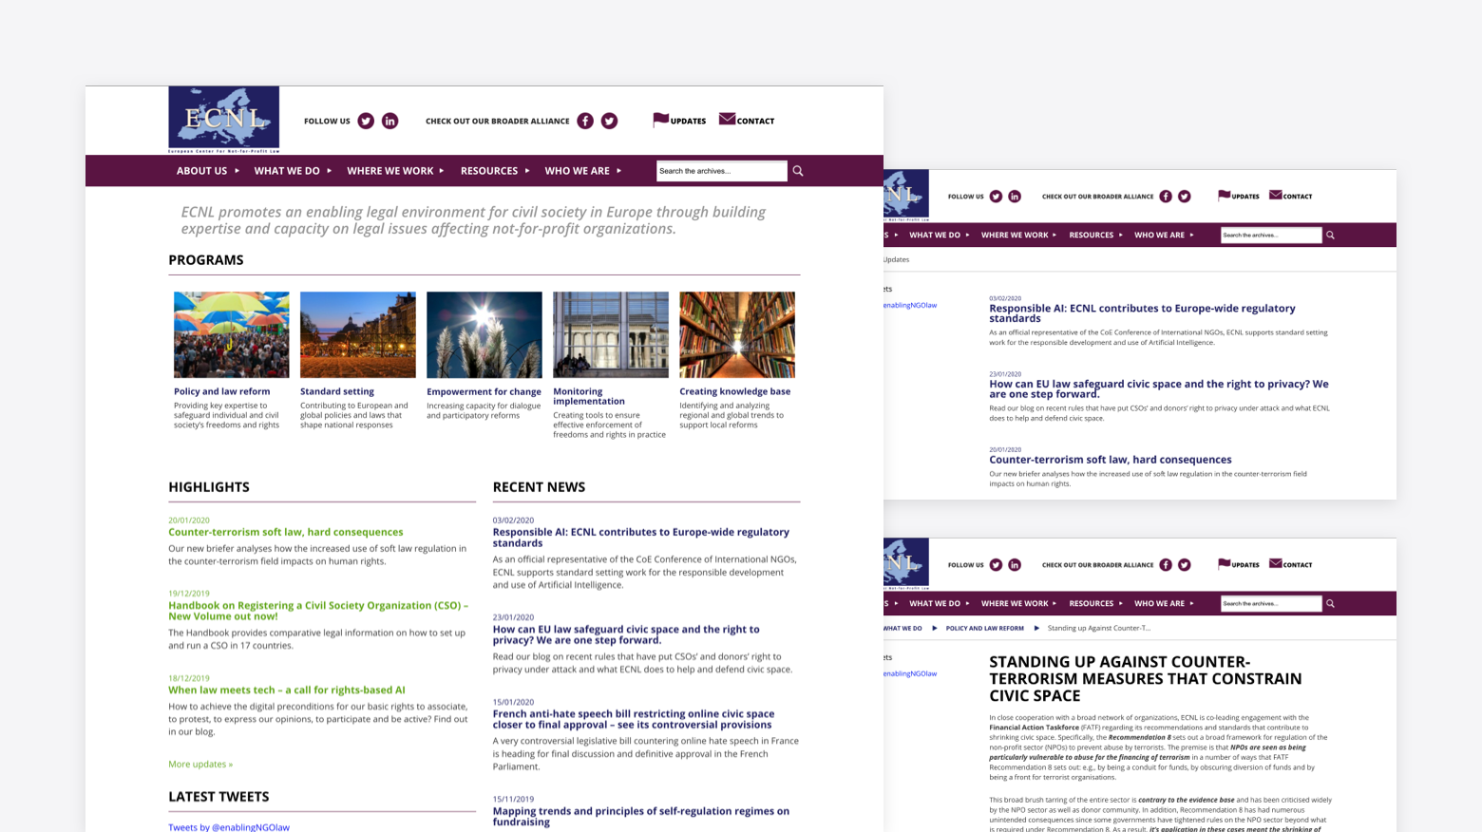Expand What We Do menu on main page
Viewport: 1482px width, 832px height.
293,171
